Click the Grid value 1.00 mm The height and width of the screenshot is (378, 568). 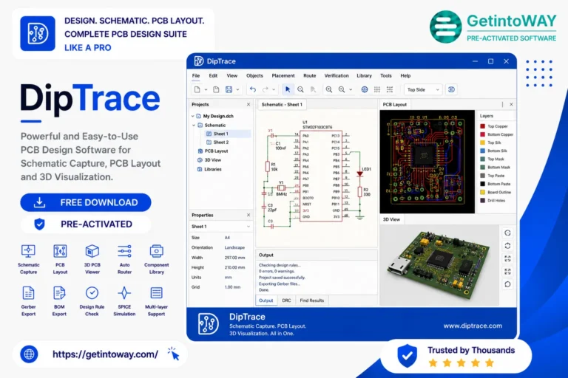click(232, 287)
